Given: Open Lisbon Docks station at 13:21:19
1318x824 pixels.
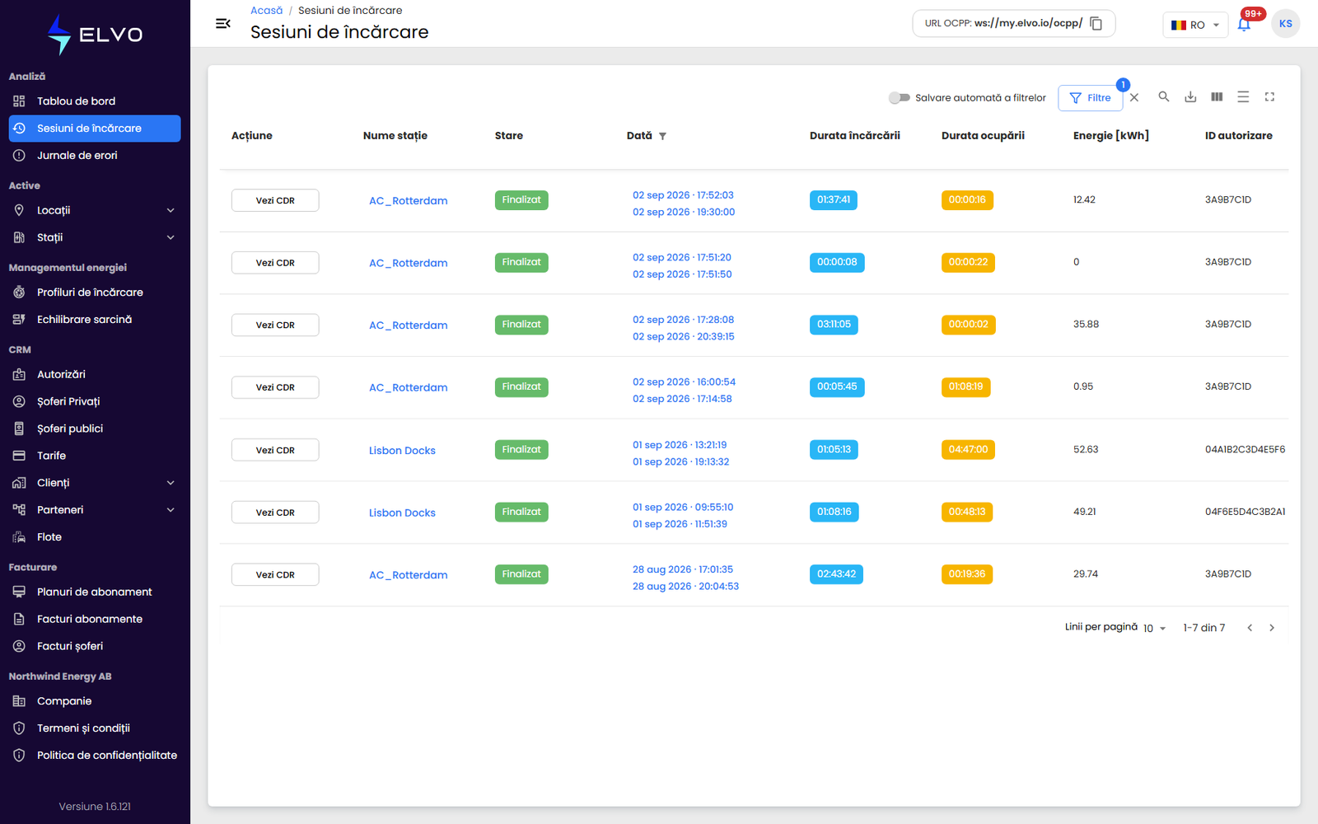Looking at the screenshot, I should pyautogui.click(x=402, y=451).
